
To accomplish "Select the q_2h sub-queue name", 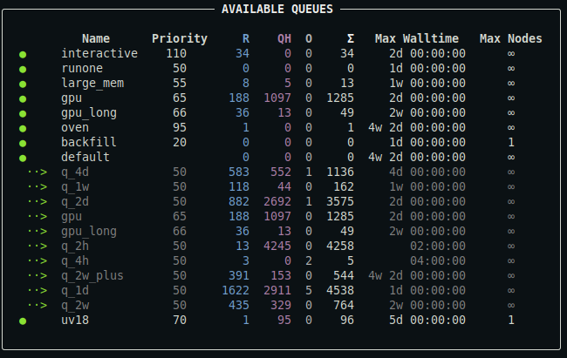I will click(x=75, y=246).
